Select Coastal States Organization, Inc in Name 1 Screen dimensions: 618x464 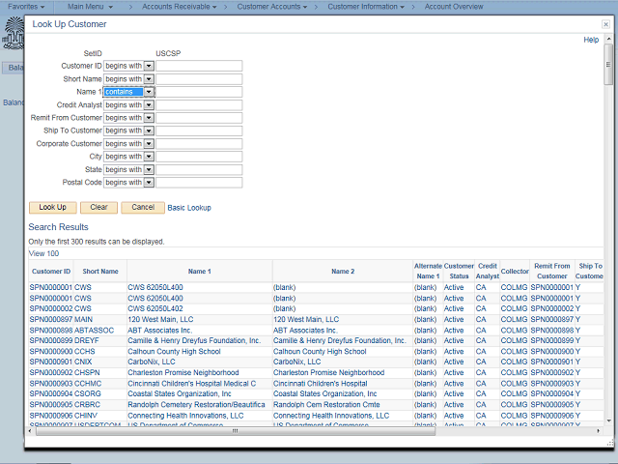180,393
